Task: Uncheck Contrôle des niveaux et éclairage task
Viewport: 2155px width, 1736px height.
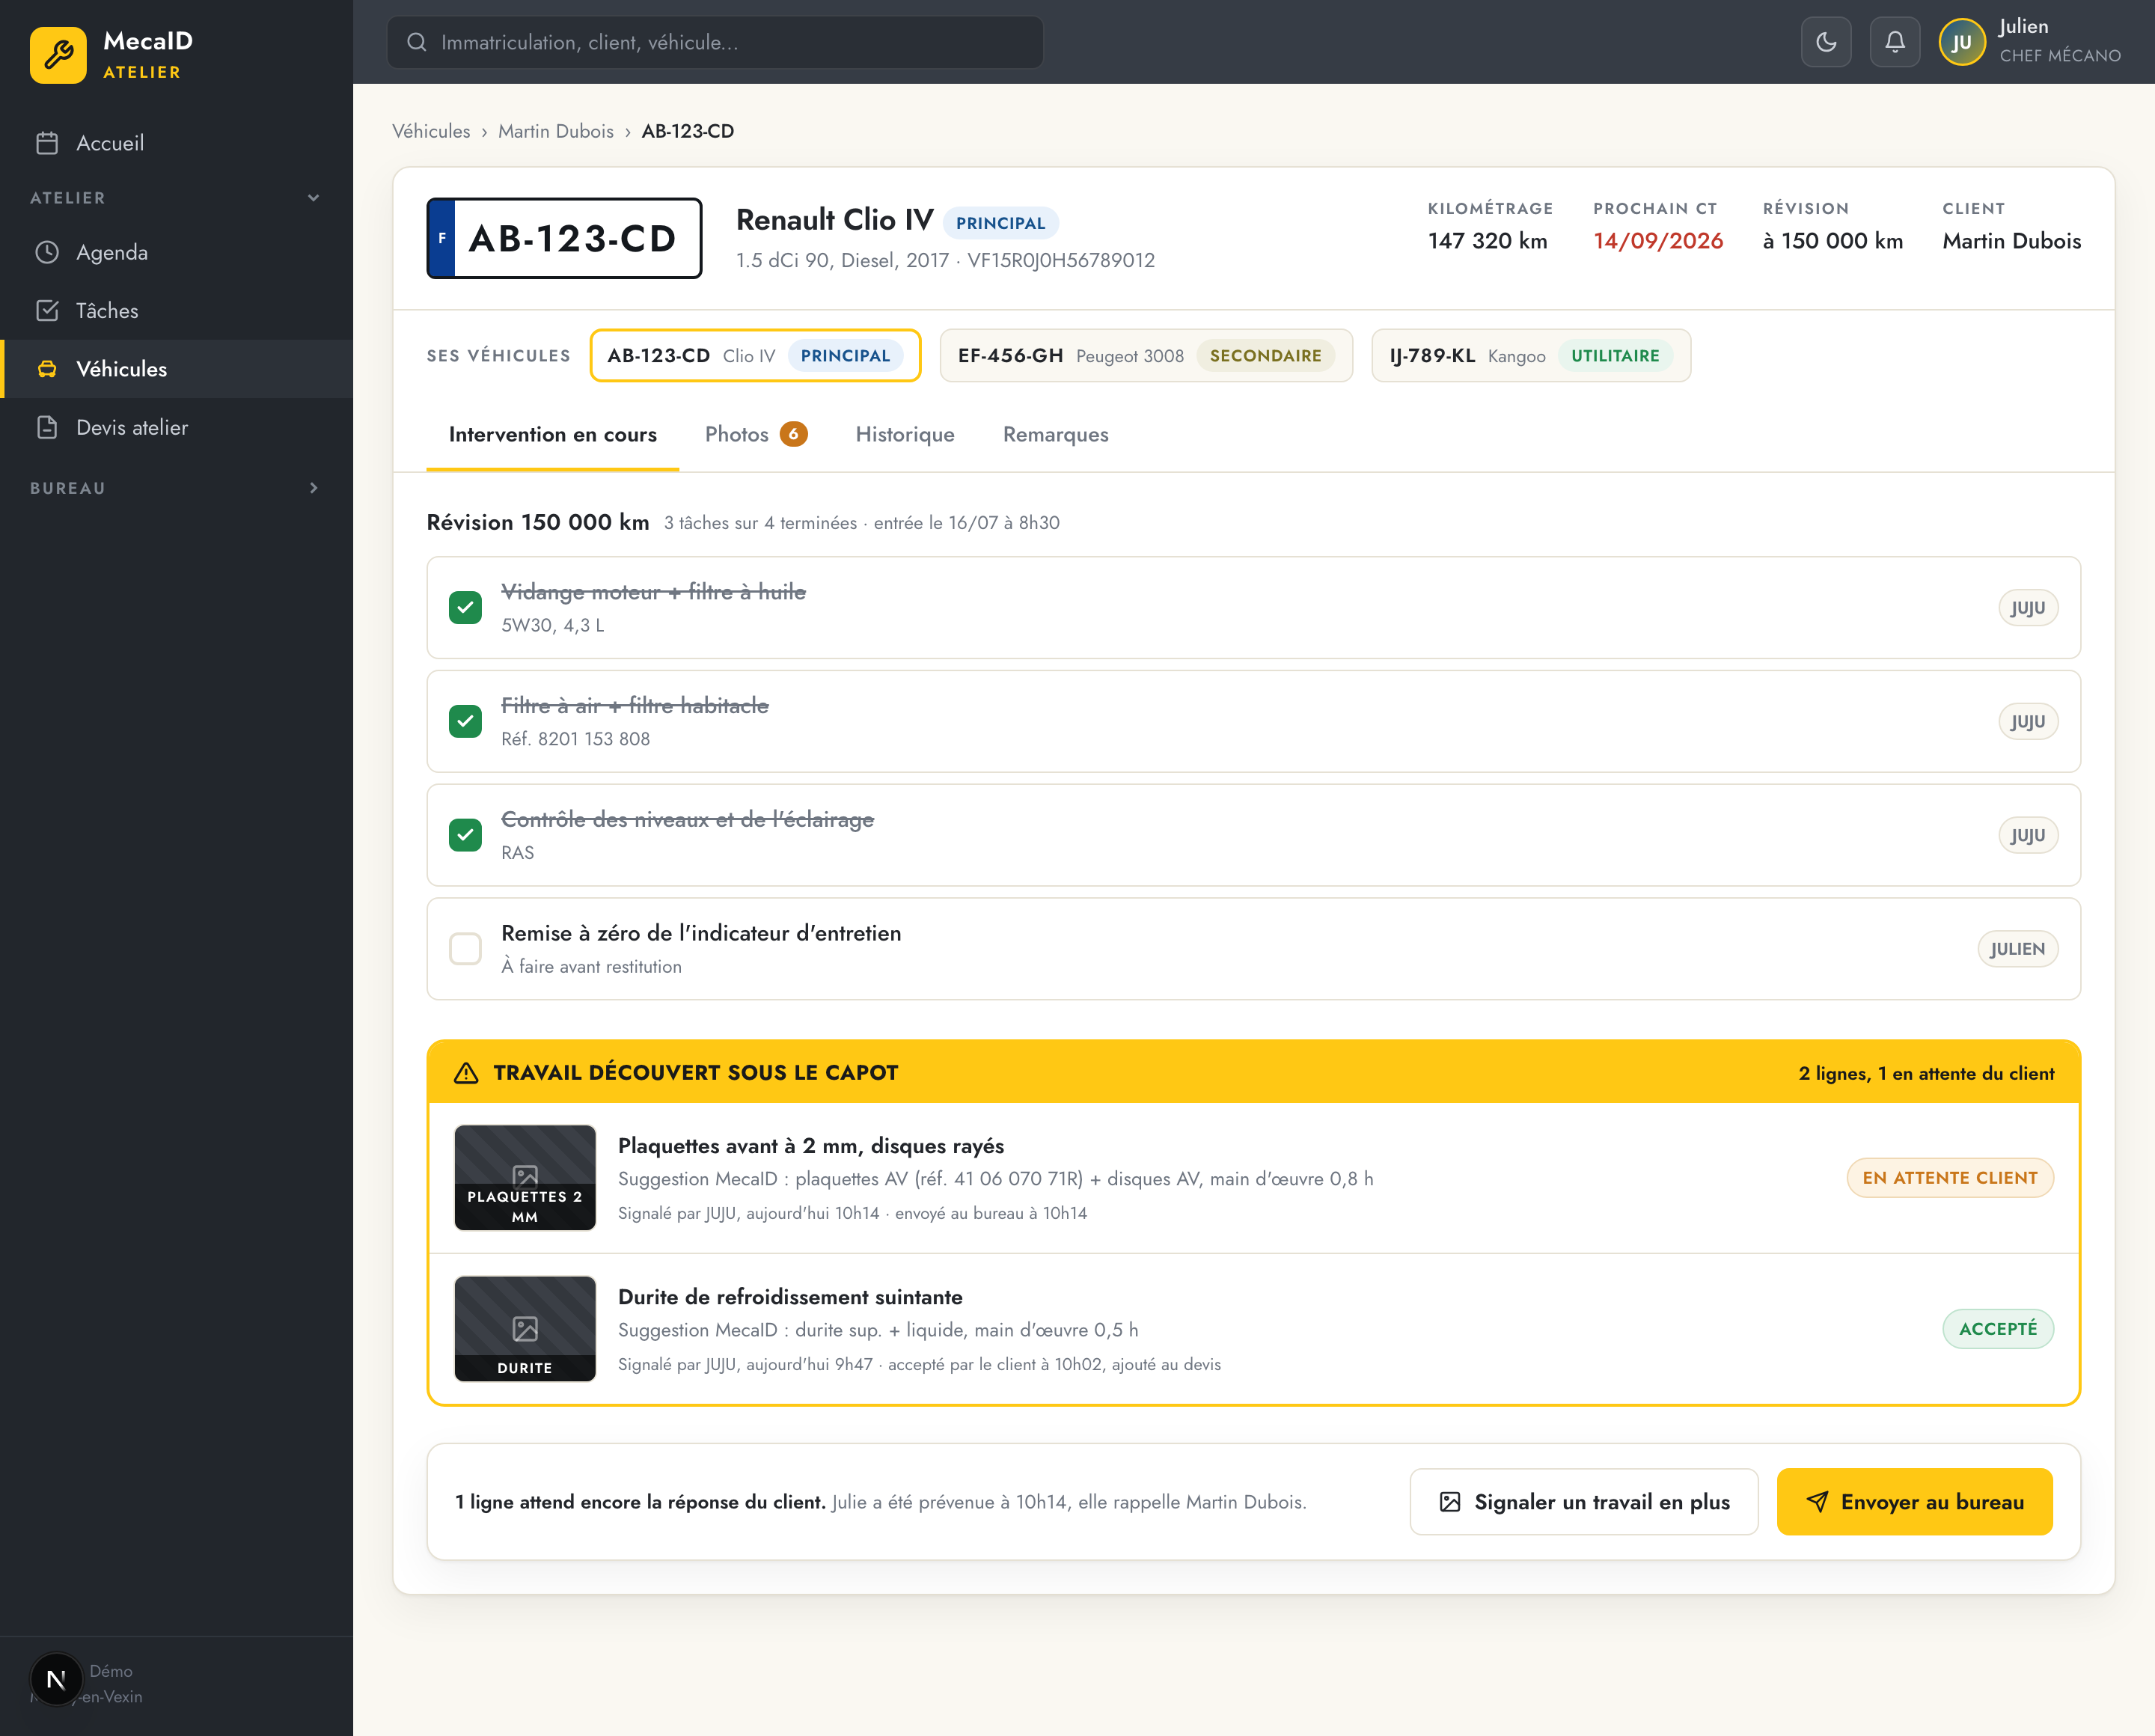Action: point(465,835)
